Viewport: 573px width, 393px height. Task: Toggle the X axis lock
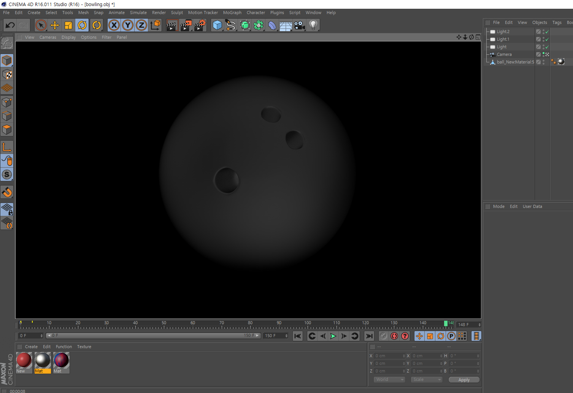pos(114,25)
